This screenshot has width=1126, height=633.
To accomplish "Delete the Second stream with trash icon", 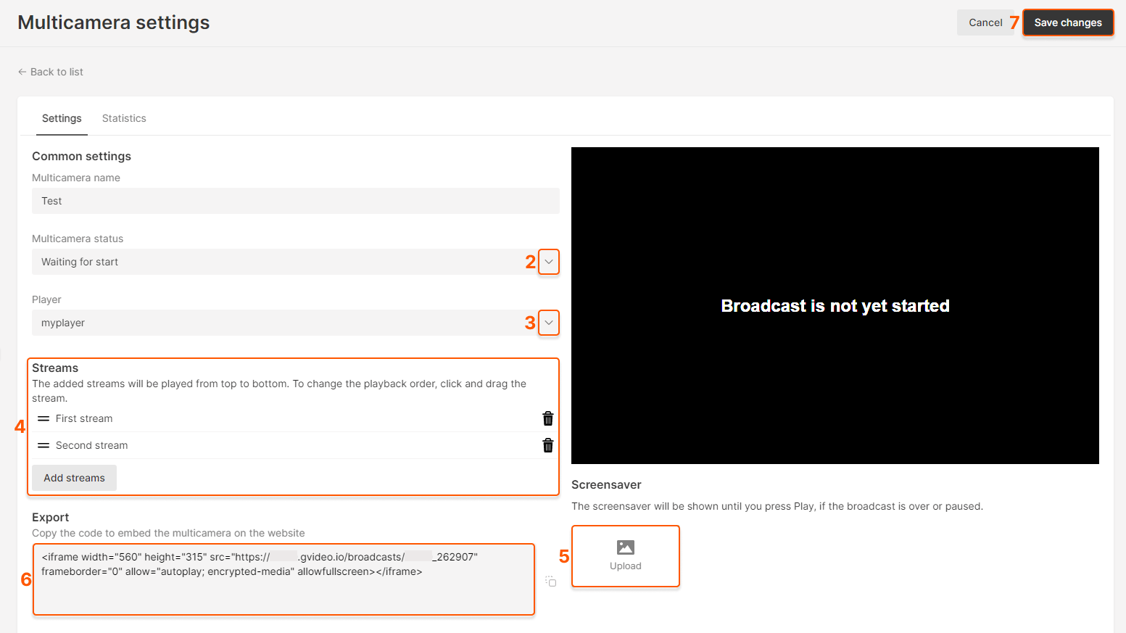I will 548,445.
